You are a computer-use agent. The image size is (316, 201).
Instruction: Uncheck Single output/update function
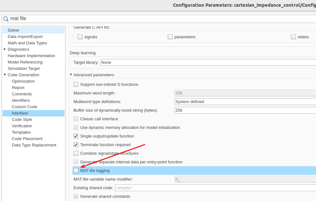point(76,136)
